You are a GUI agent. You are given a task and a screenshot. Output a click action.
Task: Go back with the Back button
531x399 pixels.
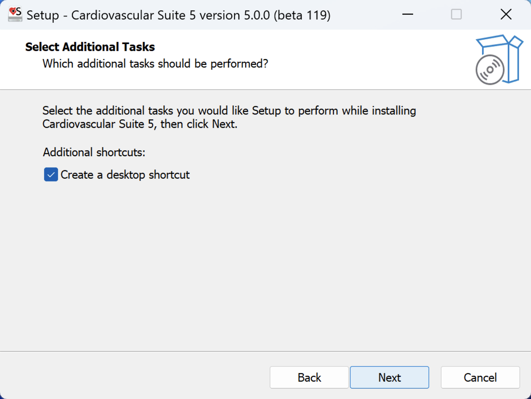click(309, 377)
